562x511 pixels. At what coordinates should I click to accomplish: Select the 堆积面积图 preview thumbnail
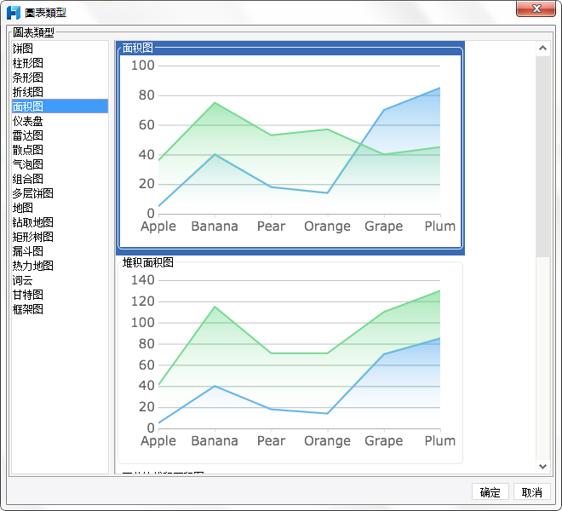click(x=290, y=361)
